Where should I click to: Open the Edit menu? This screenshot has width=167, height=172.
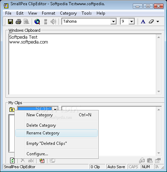click(20, 13)
